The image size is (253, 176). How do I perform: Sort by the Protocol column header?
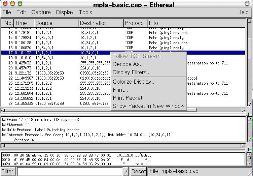pos(136,23)
